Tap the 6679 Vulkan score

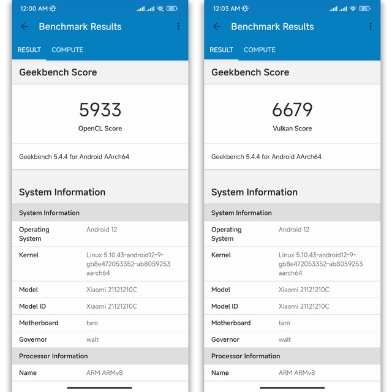[x=292, y=110]
